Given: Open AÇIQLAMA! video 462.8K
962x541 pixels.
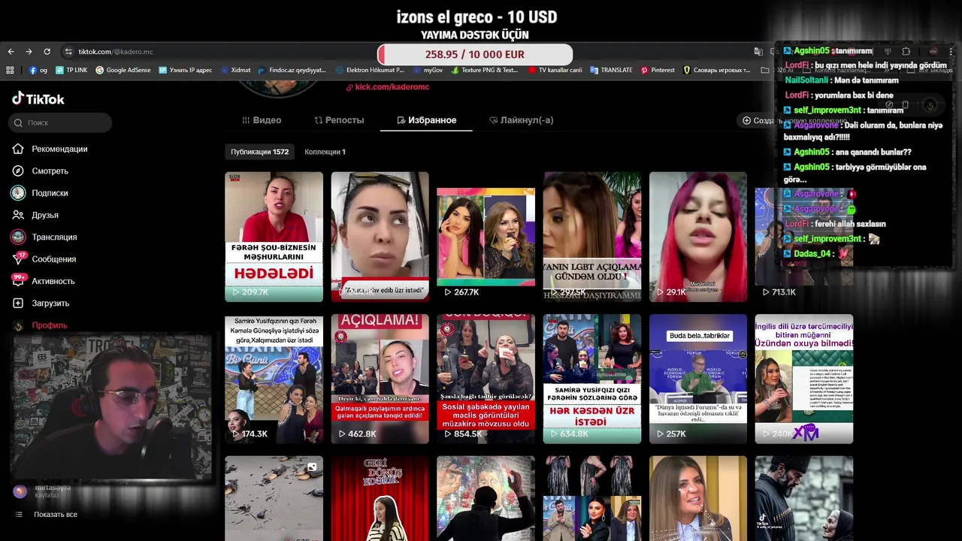Looking at the screenshot, I should tap(380, 379).
